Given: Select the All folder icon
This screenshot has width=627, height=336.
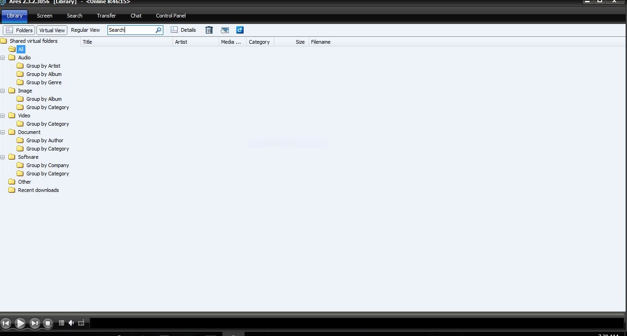Looking at the screenshot, I should (12, 49).
